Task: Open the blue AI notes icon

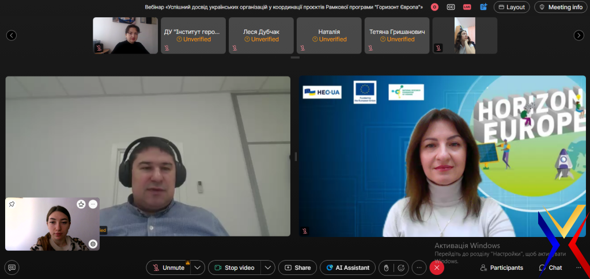Action: point(483,7)
